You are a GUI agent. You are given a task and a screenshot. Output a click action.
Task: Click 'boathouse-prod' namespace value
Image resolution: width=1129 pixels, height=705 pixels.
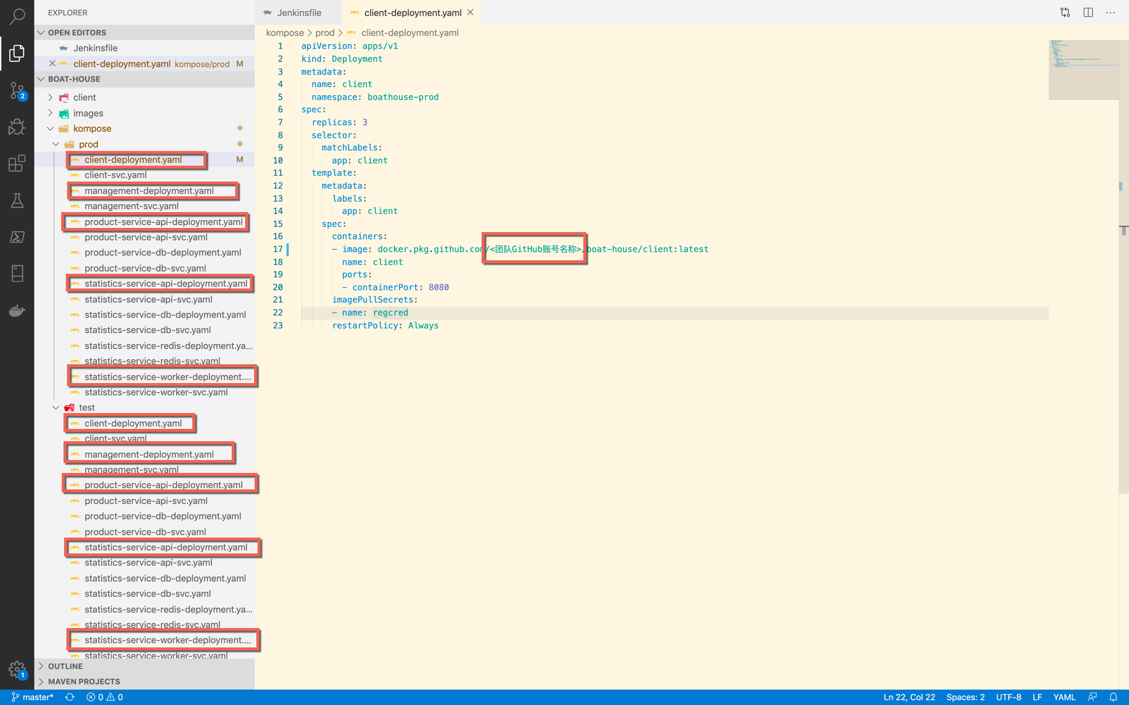pyautogui.click(x=403, y=97)
